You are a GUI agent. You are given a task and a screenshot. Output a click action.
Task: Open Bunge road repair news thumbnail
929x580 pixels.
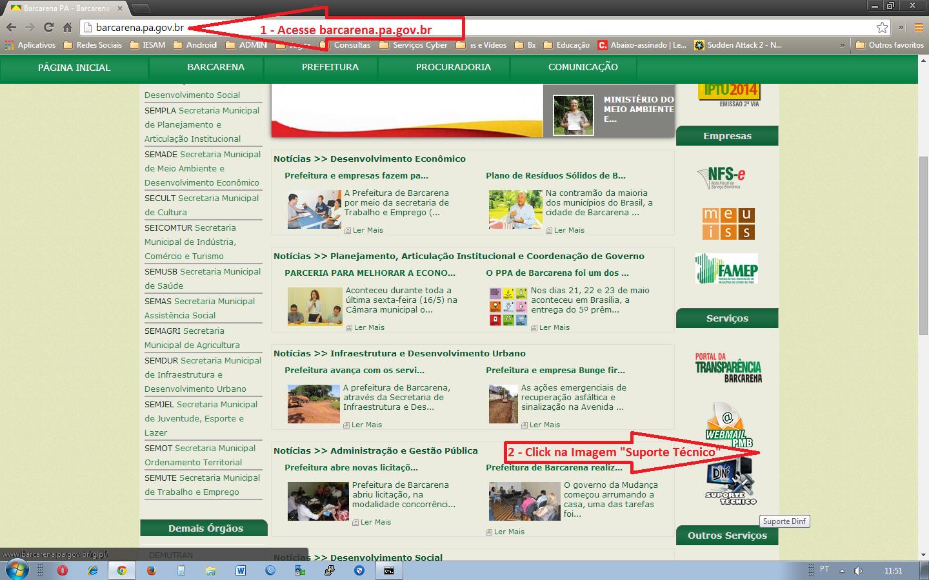(503, 404)
